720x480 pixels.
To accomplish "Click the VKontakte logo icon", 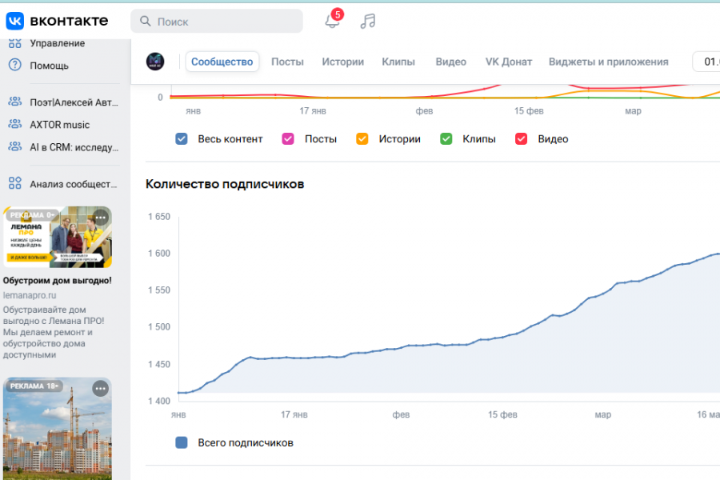I will [15, 21].
